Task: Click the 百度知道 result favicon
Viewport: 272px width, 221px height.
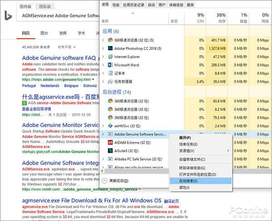Action: pyautogui.click(x=24, y=103)
